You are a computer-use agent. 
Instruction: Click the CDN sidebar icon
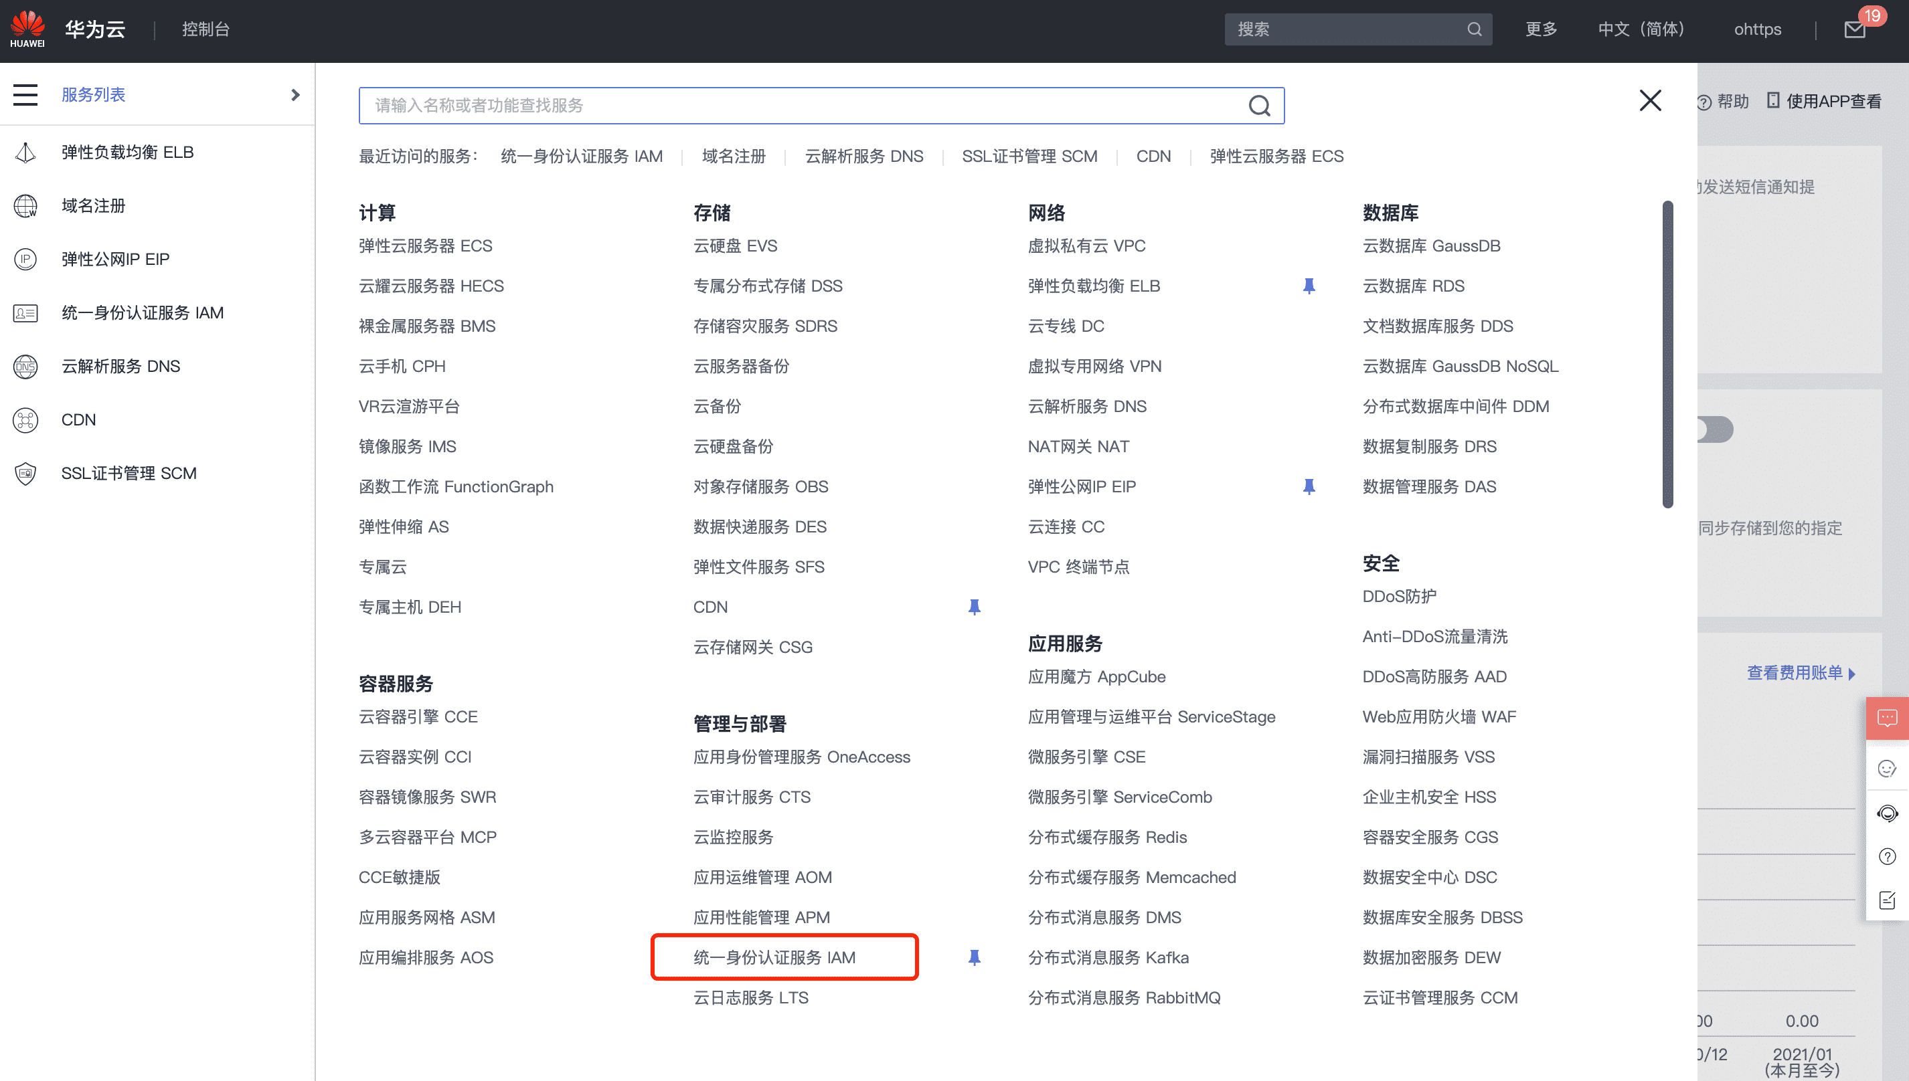25,419
